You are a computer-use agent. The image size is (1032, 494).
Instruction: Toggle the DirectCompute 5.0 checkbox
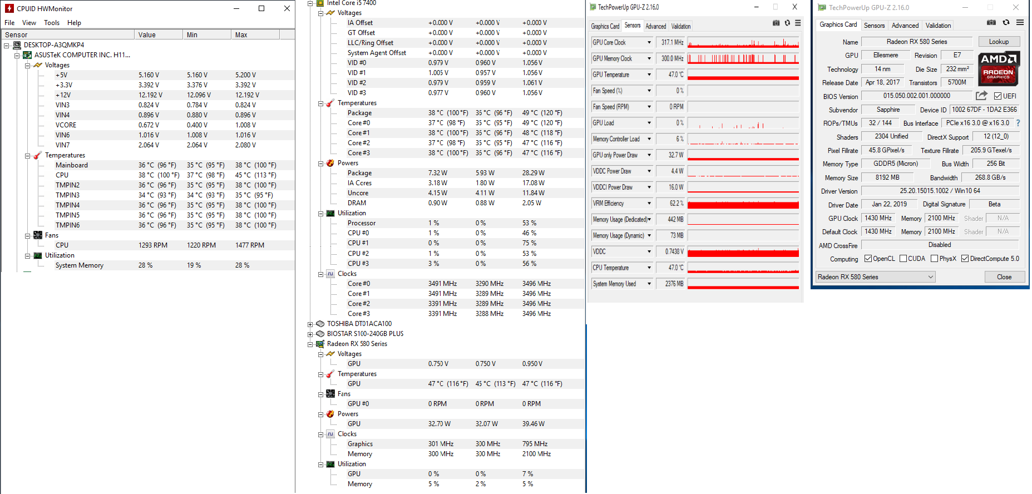coord(965,259)
